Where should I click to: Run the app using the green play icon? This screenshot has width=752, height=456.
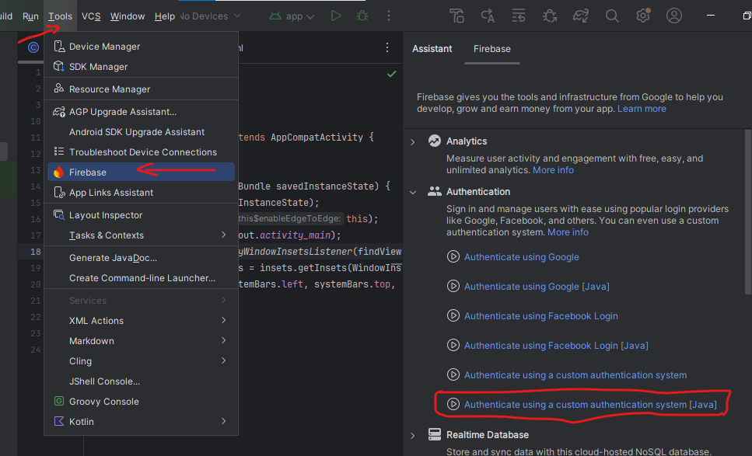[x=335, y=15]
